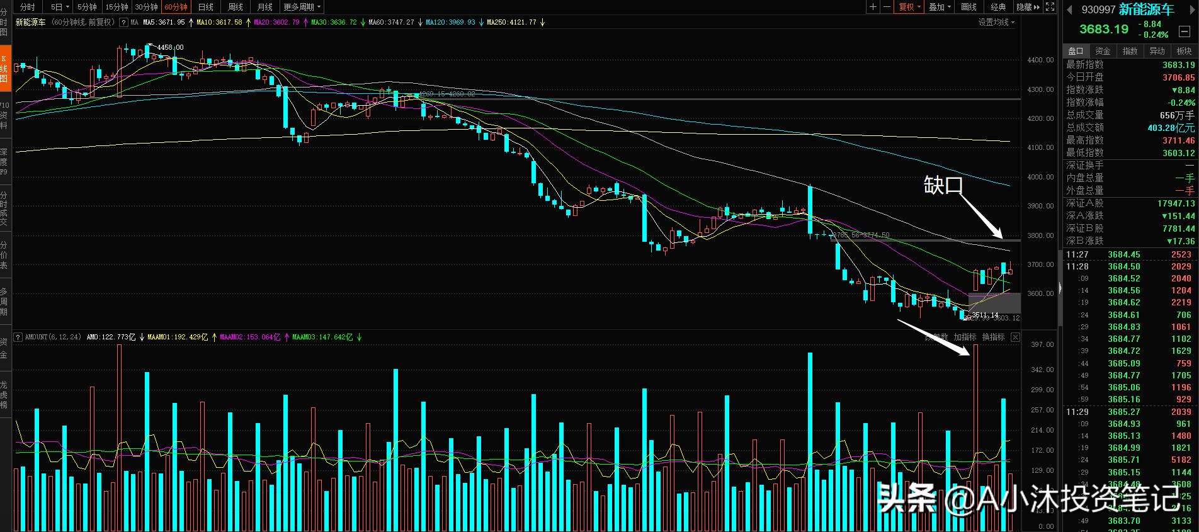
Task: Click the MA10:3617.58 indicator label
Action: click(x=219, y=22)
